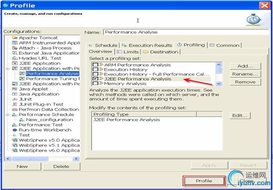Click the Performance Analyse configuration icon
Viewport: 273px width, 190px height.
click(x=22, y=74)
